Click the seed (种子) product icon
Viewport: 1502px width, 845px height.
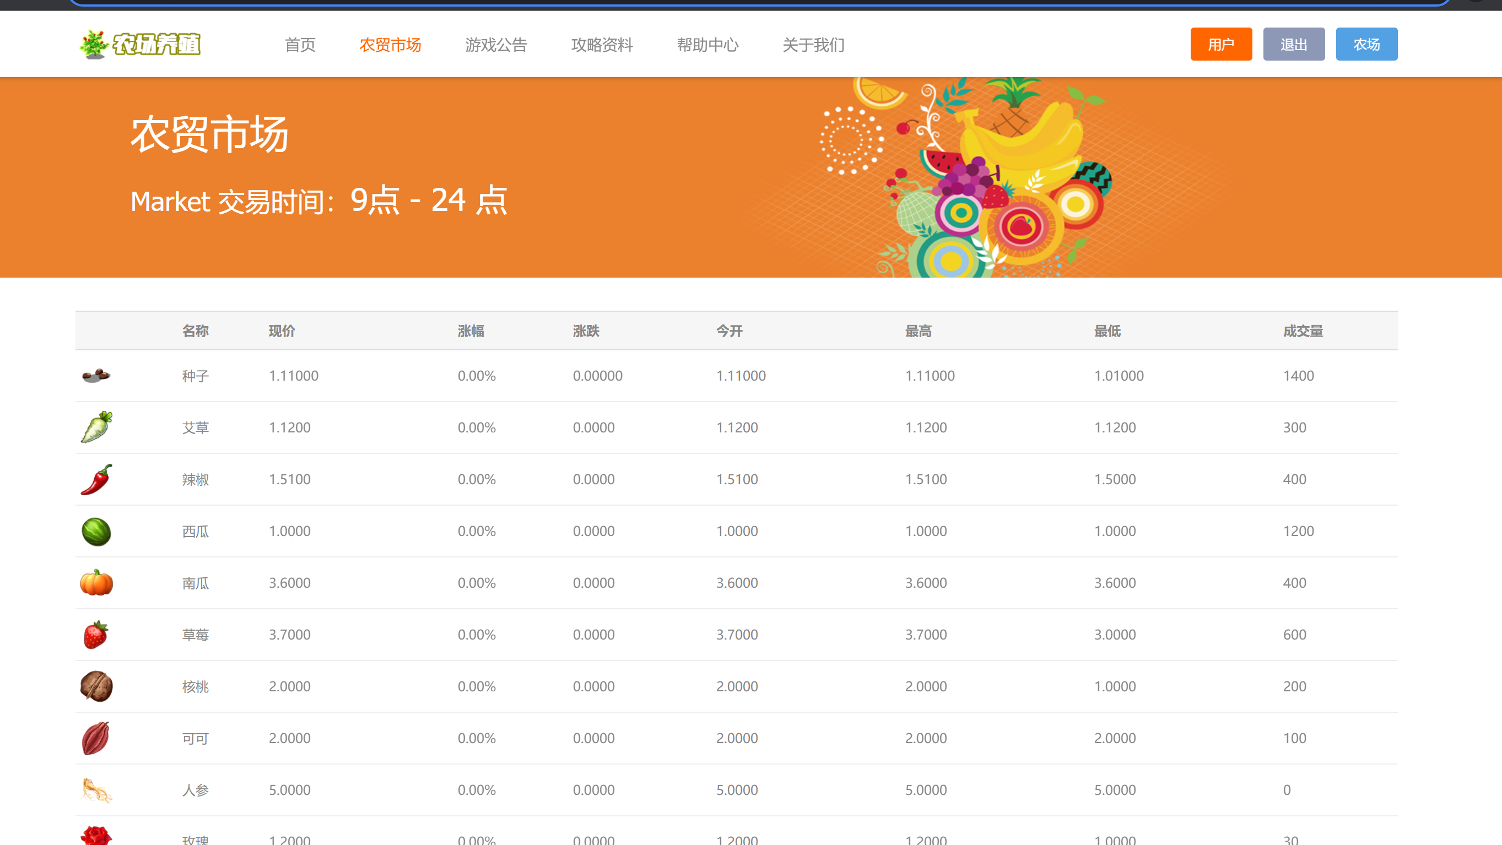point(96,375)
